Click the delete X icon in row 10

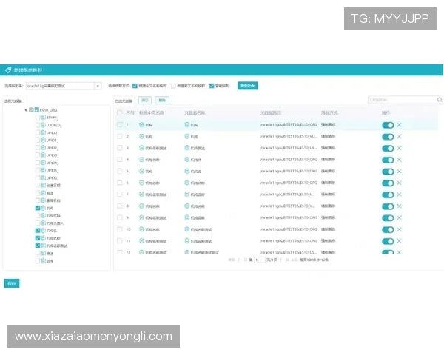(x=400, y=229)
